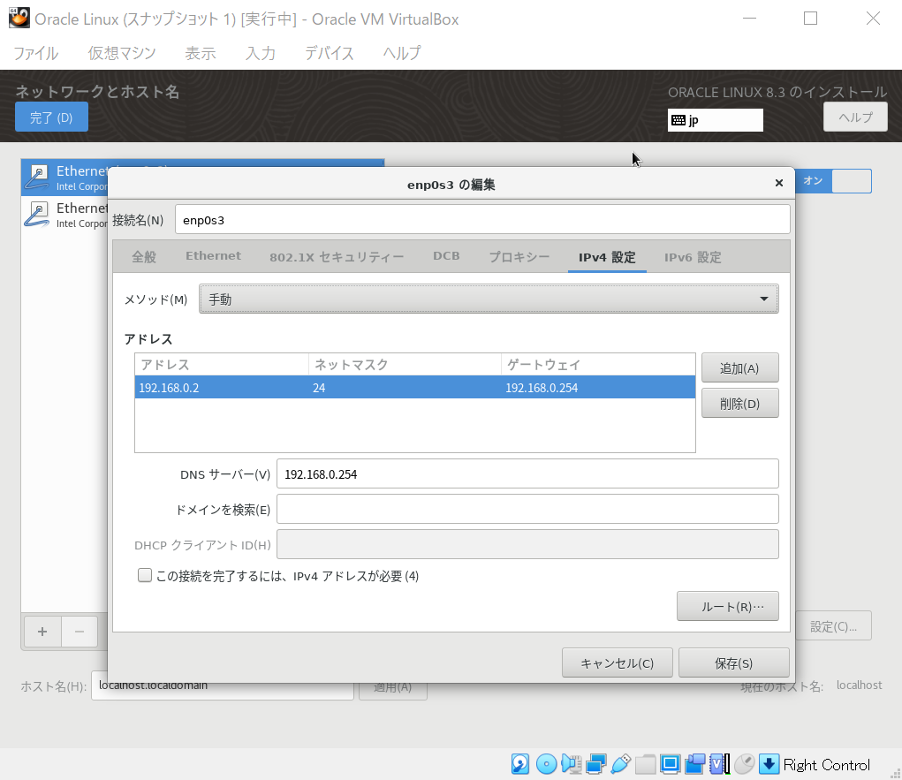Click the audio status icon
The image size is (902, 780).
[x=572, y=764]
